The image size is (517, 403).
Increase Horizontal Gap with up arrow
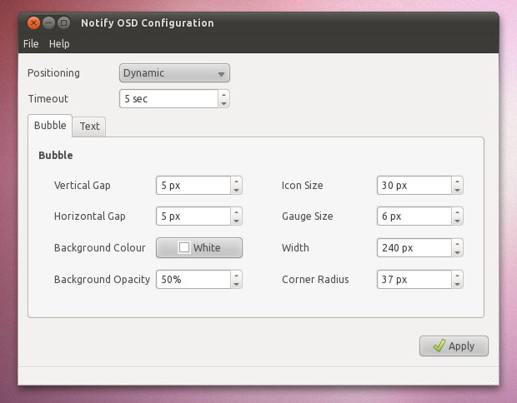(237, 212)
